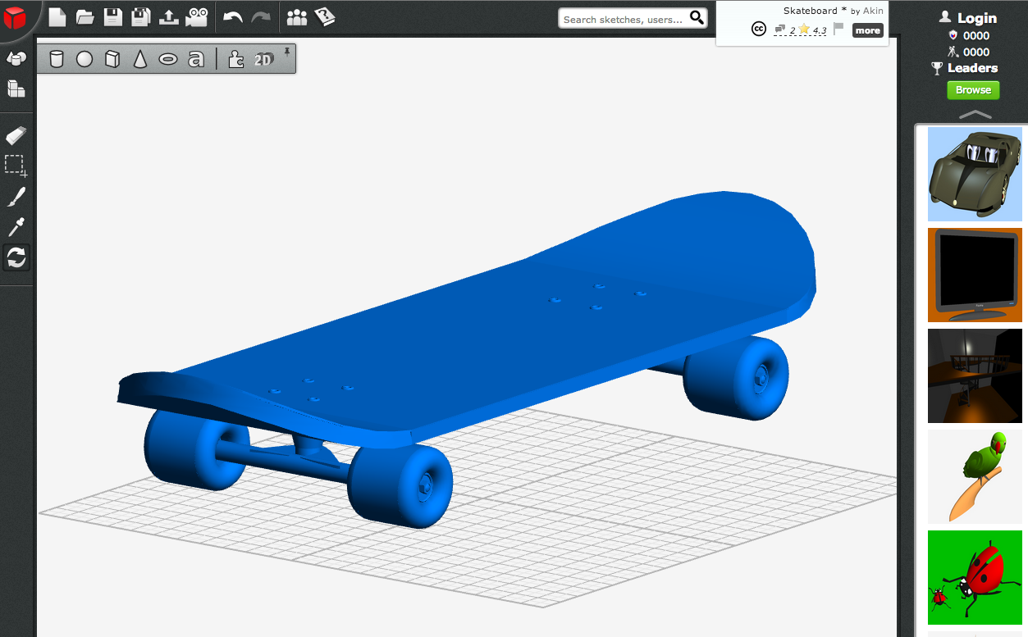Click the Login link
The width and height of the screenshot is (1028, 637).
pyautogui.click(x=976, y=18)
